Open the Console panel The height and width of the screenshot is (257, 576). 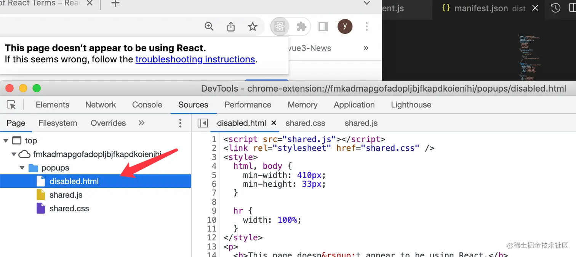tap(147, 105)
